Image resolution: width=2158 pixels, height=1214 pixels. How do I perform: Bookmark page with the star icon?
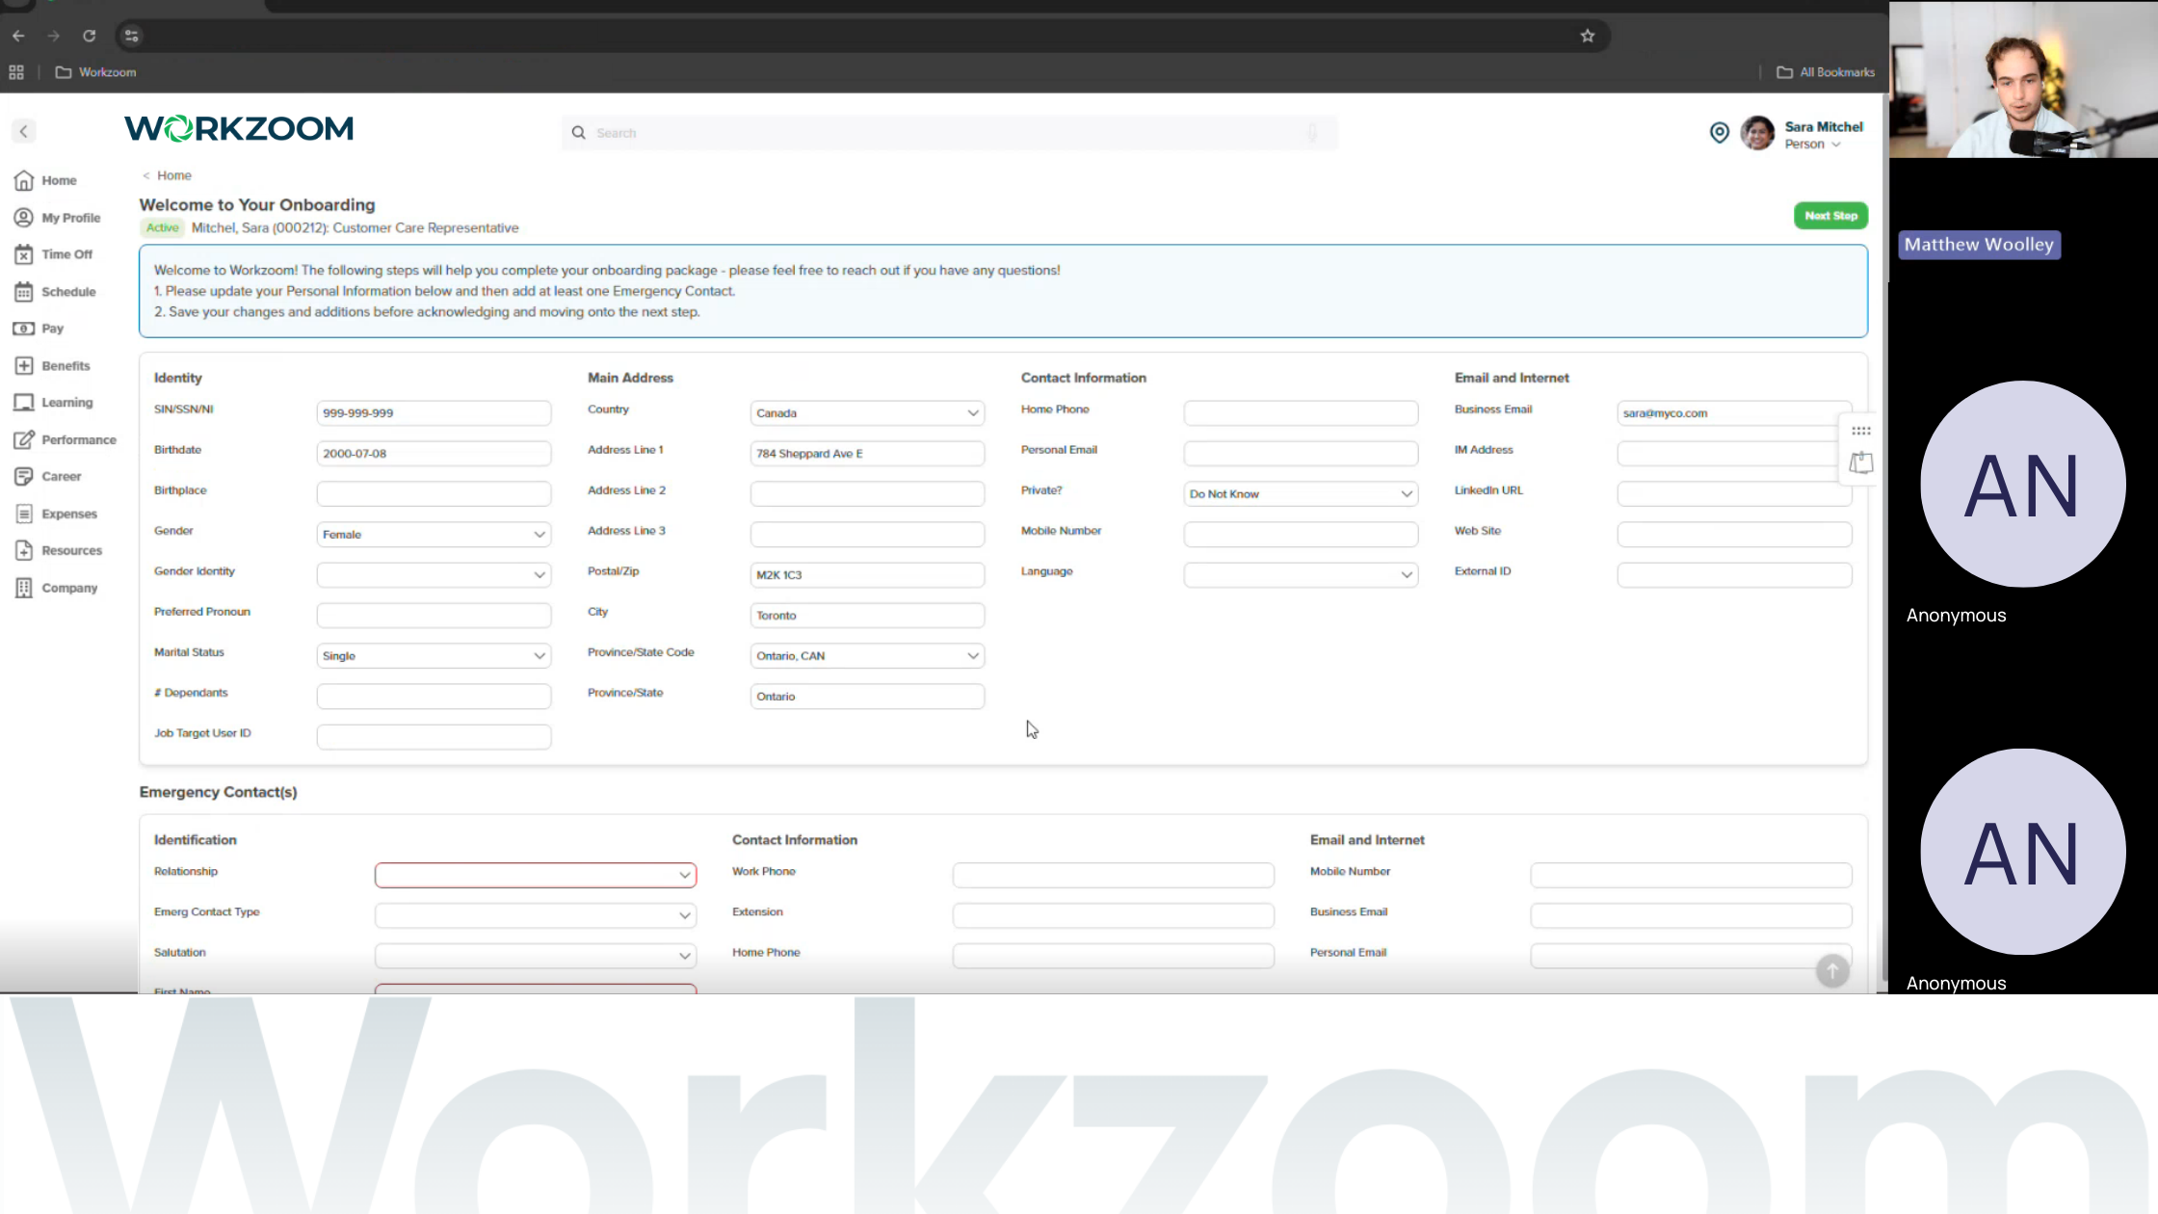coord(1588,37)
